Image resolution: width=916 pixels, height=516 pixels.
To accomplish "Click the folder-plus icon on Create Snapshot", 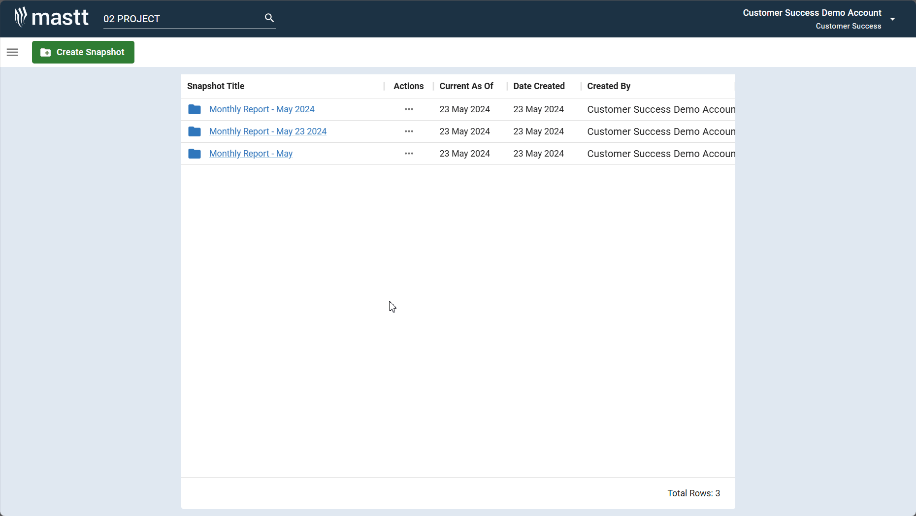I will coord(45,52).
